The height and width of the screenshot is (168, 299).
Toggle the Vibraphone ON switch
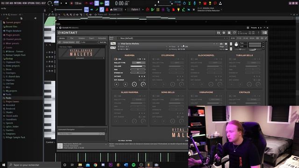coord(192,96)
